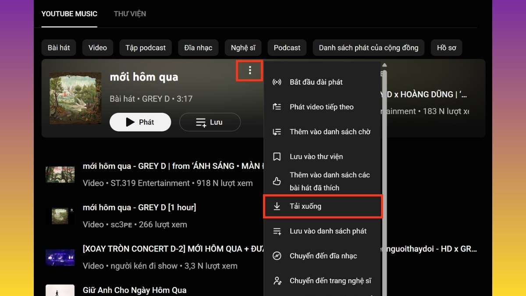The image size is (526, 296).
Task: Select Lưu vào thư viện menu entry
Action: 323,157
